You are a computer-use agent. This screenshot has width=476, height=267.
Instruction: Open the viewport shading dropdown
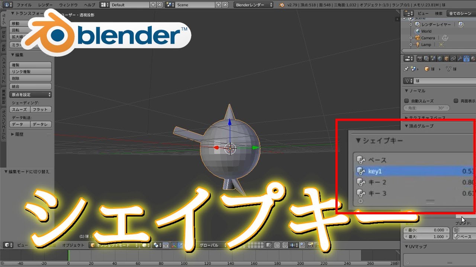point(145,245)
